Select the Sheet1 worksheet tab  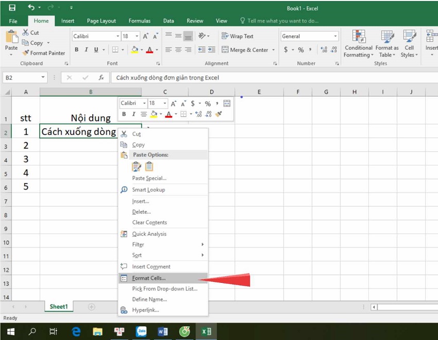click(59, 307)
